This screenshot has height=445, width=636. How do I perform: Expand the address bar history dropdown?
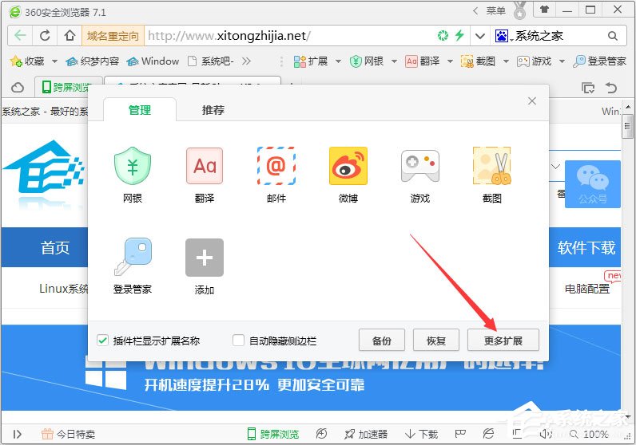479,36
